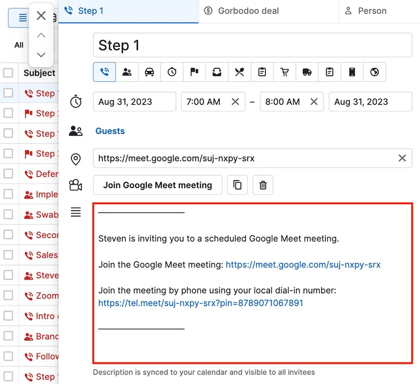Select the lunch fork-and-knife activity type
This screenshot has height=384, width=420.
(x=239, y=72)
